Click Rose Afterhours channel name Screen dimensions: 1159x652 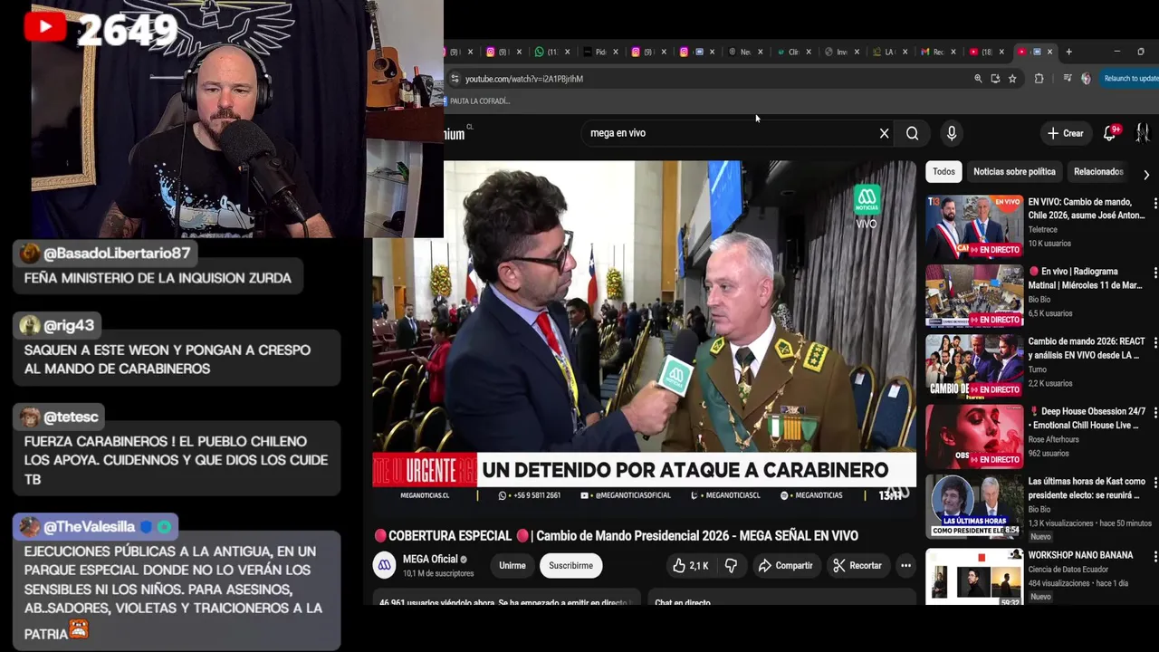(x=1054, y=439)
